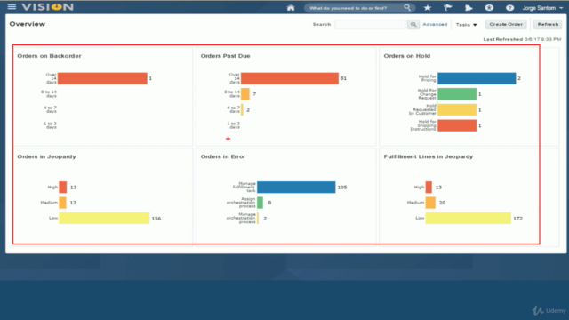Click the Fulfillment Lines in Jeopardy title
The image size is (569, 320).
(x=429, y=156)
